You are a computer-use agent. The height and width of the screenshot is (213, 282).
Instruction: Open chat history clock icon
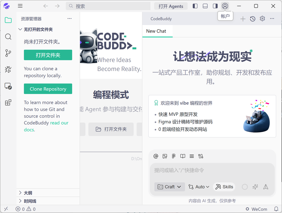point(253,19)
